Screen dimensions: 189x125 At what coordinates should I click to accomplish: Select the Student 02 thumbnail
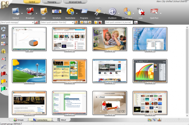tap(110, 39)
